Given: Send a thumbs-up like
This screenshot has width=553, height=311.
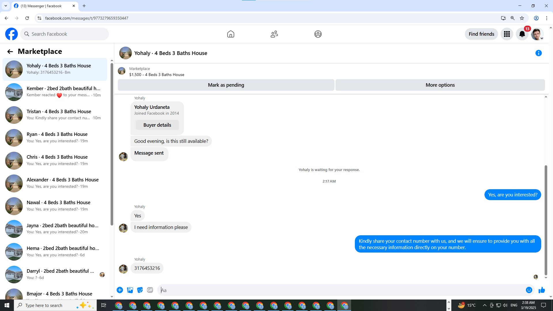Looking at the screenshot, I should coord(542,290).
